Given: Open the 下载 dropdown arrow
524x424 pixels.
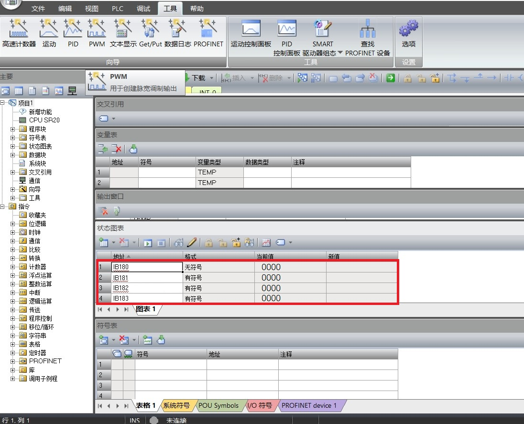Looking at the screenshot, I should coord(211,78).
